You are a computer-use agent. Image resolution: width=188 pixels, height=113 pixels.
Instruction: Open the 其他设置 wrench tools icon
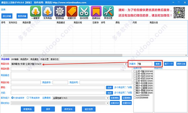click(108, 11)
